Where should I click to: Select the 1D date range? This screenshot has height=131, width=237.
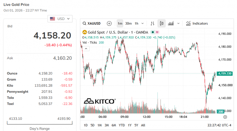[86, 125]
